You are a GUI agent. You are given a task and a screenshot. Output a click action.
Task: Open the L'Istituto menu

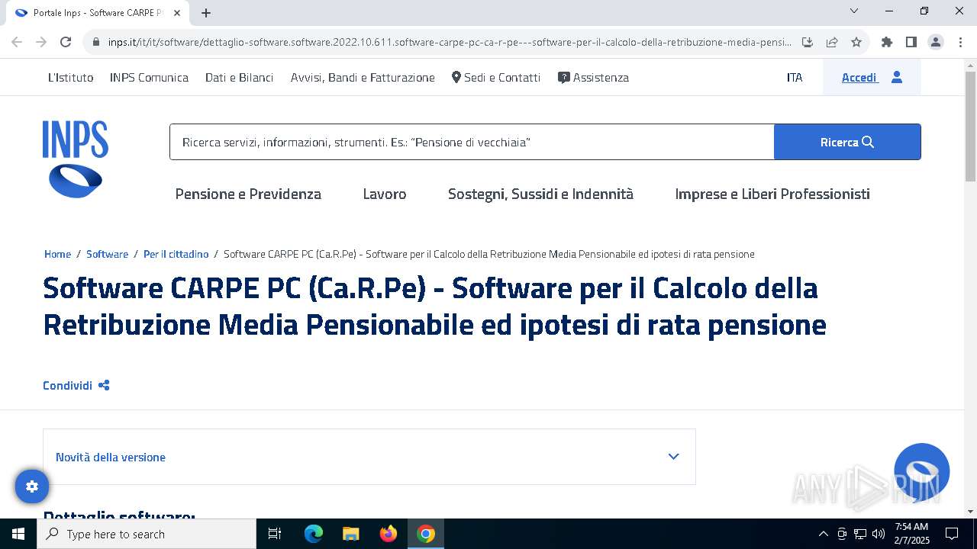pos(70,77)
